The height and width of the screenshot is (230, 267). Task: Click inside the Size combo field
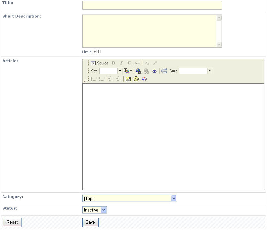pyautogui.click(x=109, y=71)
